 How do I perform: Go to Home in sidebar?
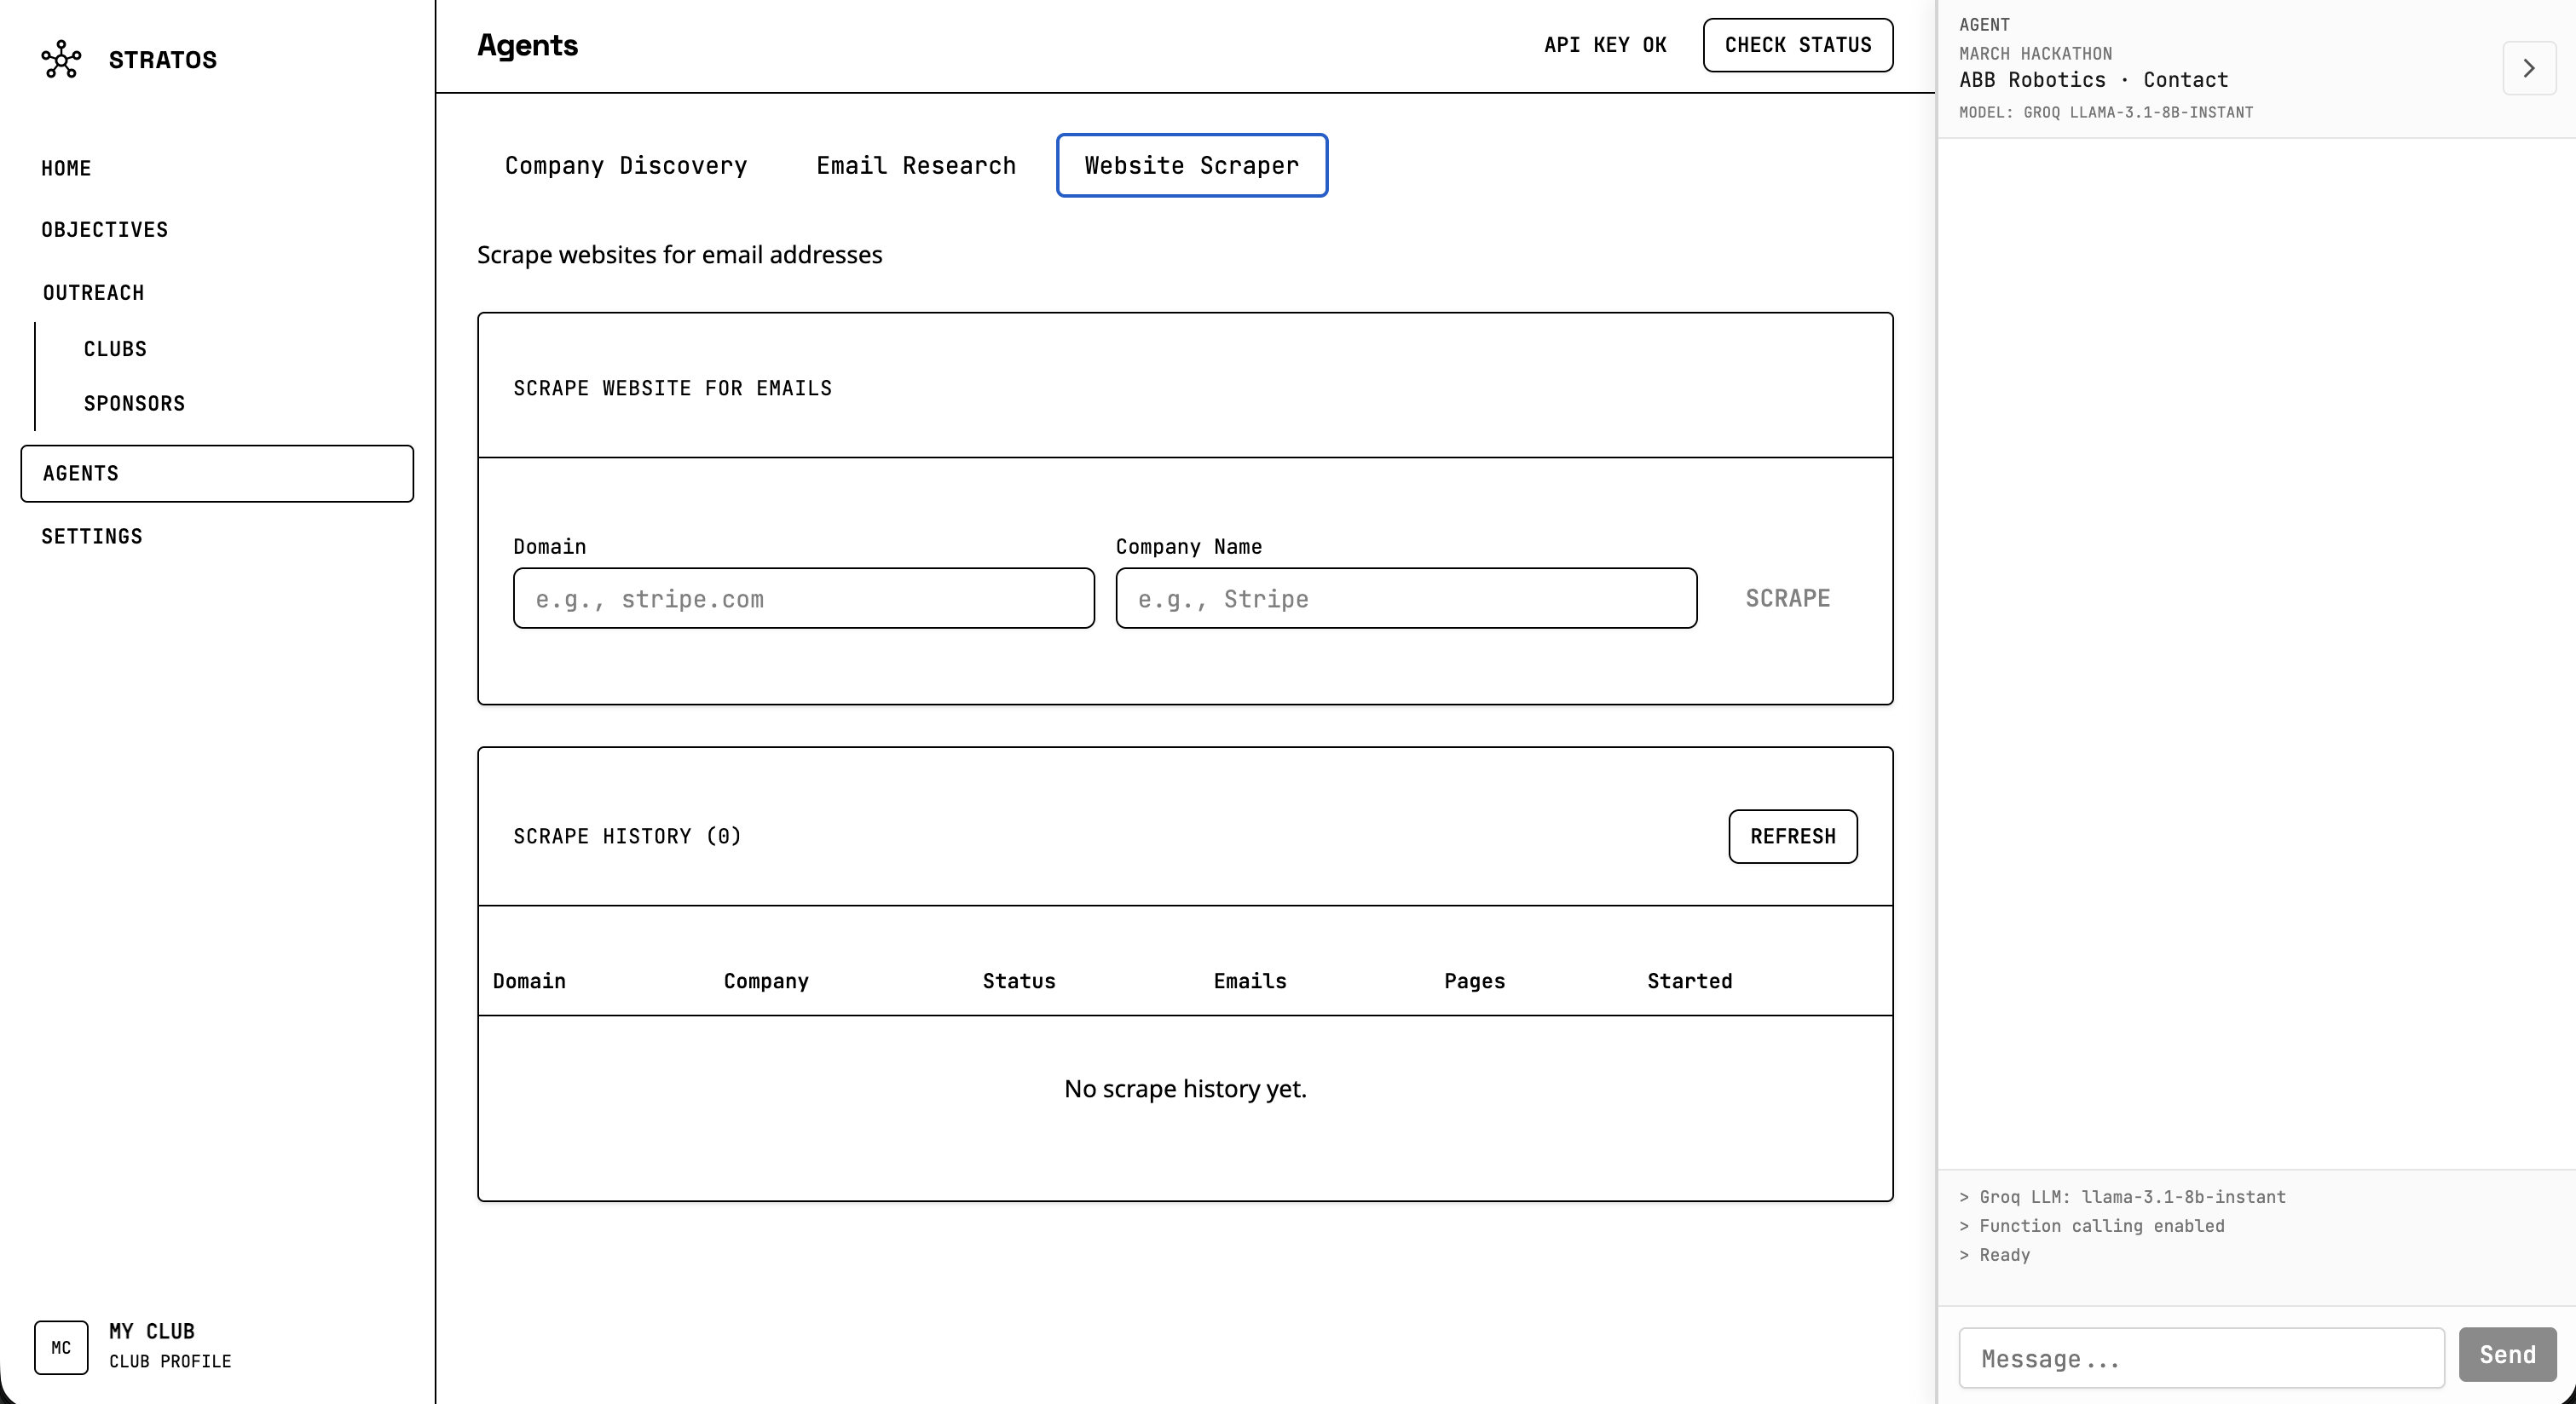(66, 169)
